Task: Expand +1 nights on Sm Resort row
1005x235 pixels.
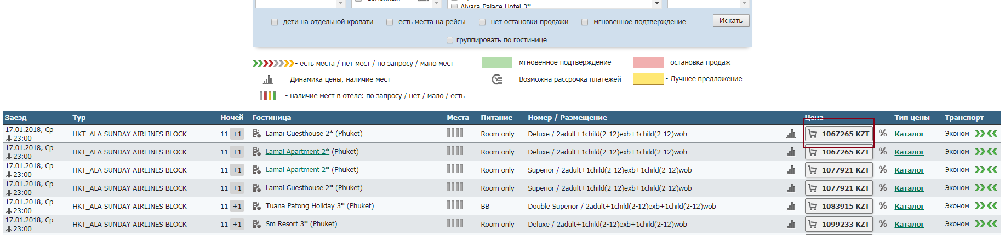Action: coord(237,225)
